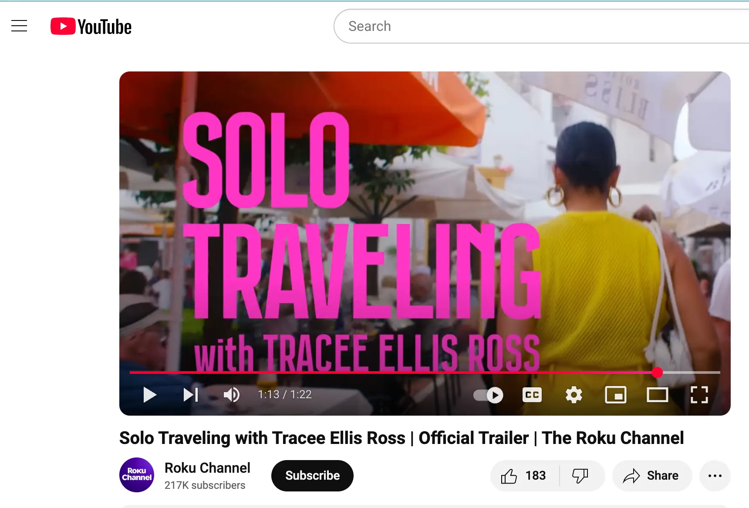Image resolution: width=749 pixels, height=508 pixels.
Task: Click the red progress bar scrubber
Action: (657, 373)
